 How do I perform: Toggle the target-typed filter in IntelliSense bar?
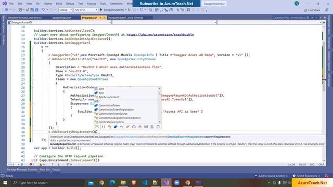[x=97, y=127]
